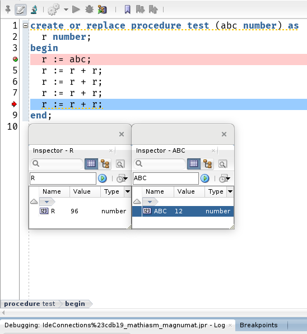Open history dropdown in Inspector - ABC
Image resolution: width=307 pixels, height=334 pixels.
[225, 179]
